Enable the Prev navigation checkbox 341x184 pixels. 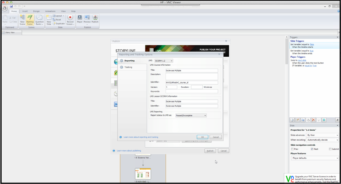pyautogui.click(x=292, y=149)
